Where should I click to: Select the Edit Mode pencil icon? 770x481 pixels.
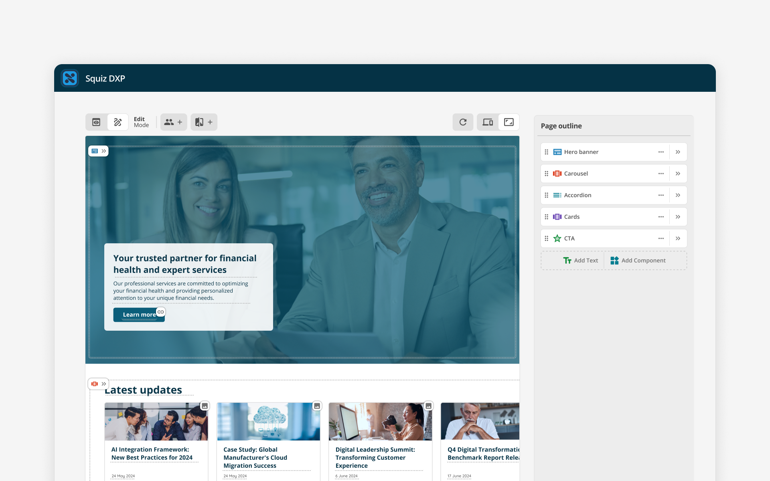pyautogui.click(x=118, y=122)
